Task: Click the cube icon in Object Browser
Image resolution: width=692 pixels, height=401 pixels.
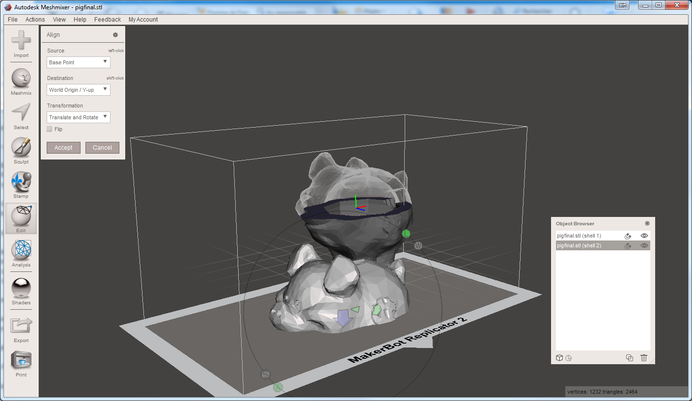Action: (559, 358)
